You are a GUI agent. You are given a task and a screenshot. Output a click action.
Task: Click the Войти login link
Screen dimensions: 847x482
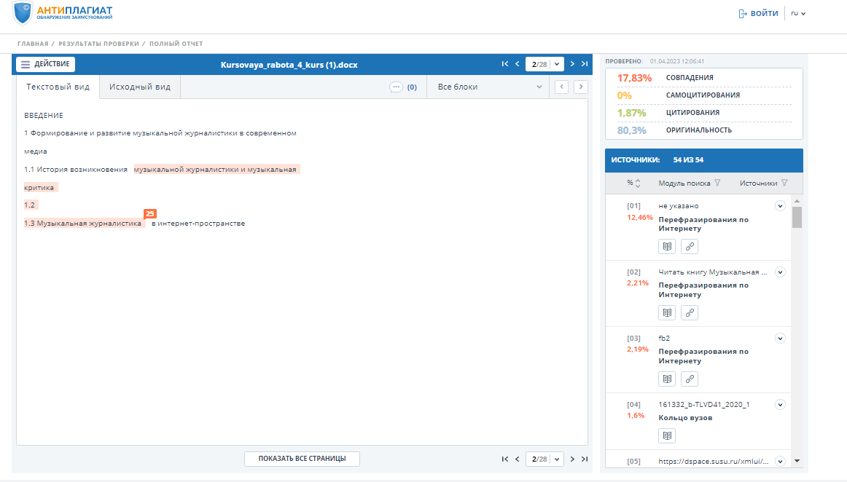[x=758, y=14]
